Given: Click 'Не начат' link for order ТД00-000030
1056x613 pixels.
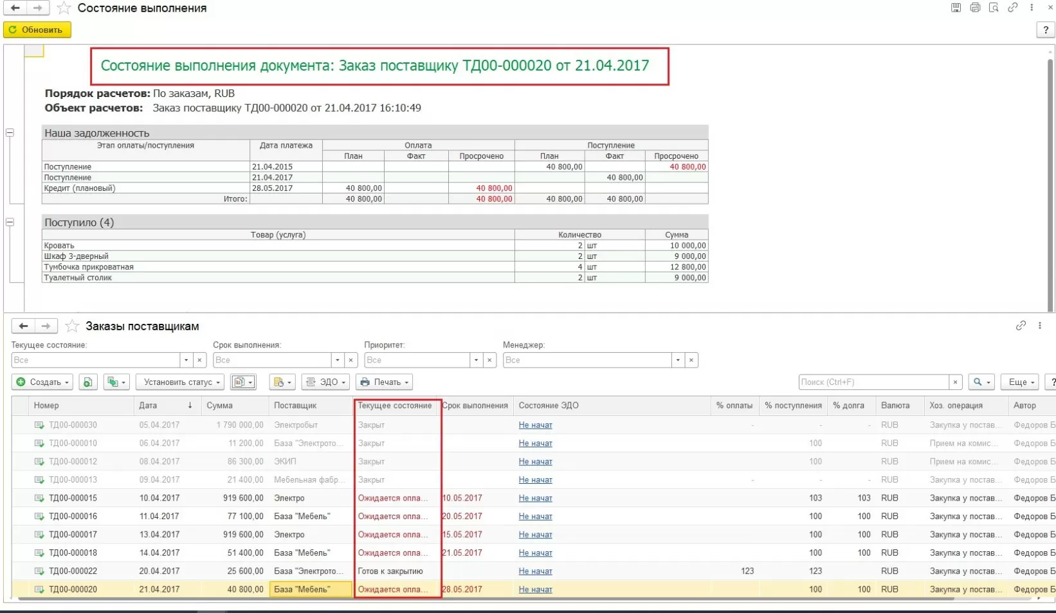Looking at the screenshot, I should tap(535, 425).
